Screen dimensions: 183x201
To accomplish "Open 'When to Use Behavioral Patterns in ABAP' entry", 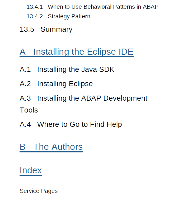I will pos(103,7).
